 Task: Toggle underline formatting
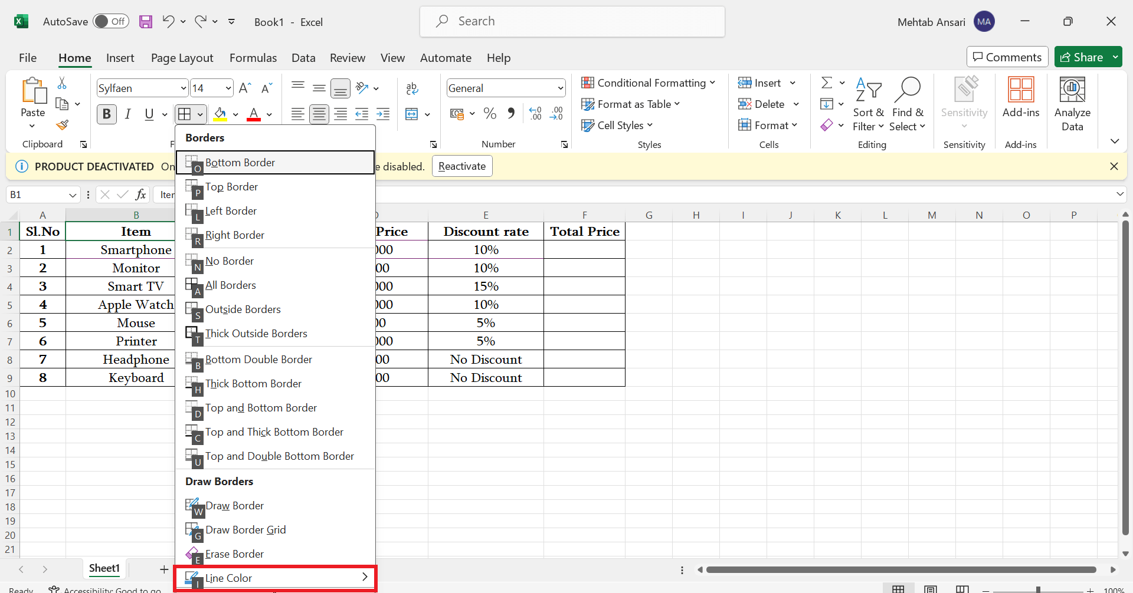point(148,114)
